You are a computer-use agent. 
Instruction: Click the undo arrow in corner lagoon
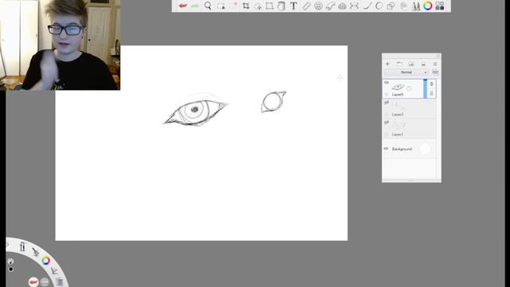pos(33,281)
